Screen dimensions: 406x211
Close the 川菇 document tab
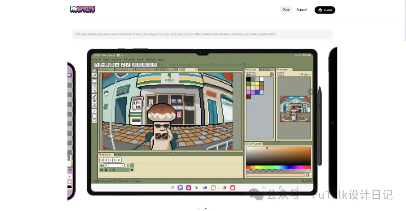tap(196, 69)
